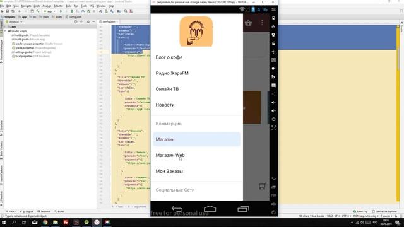404x227 pixels.
Task: Open the VCS menu
Action: pos(92,6)
